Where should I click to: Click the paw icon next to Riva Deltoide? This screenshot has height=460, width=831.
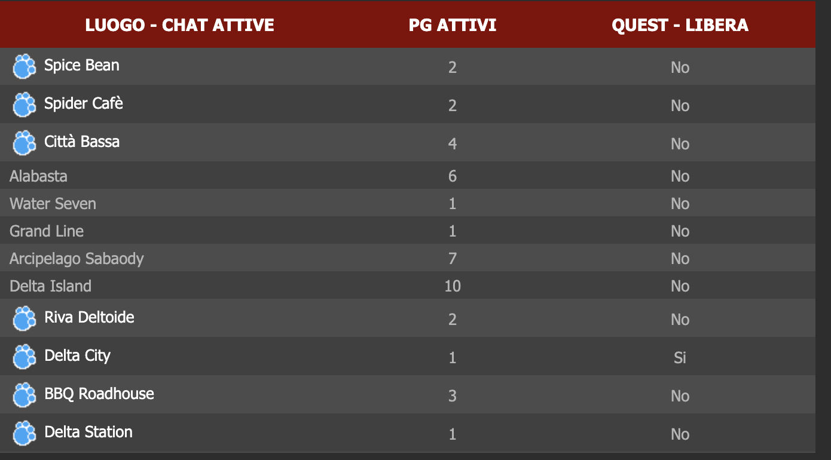coord(25,318)
